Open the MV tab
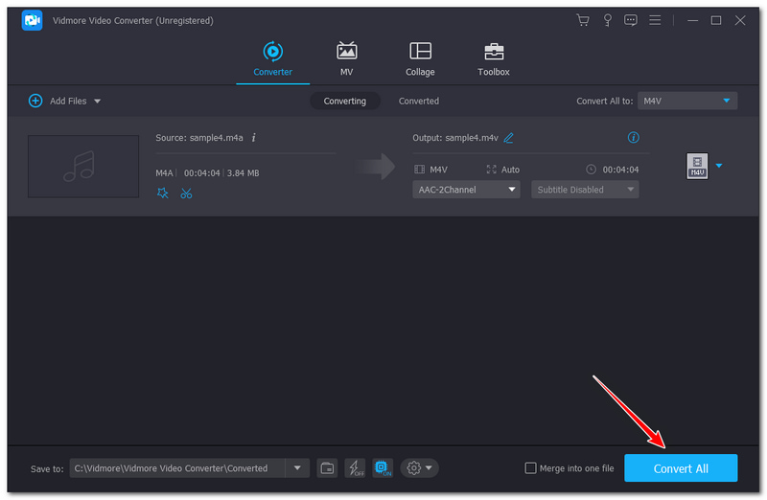The image size is (767, 500). 346,59
